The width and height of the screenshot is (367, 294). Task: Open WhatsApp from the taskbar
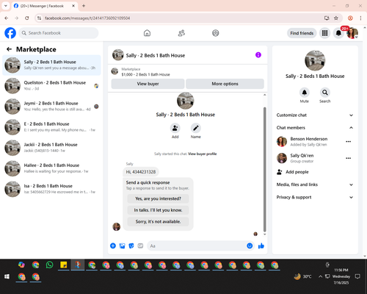(49, 265)
